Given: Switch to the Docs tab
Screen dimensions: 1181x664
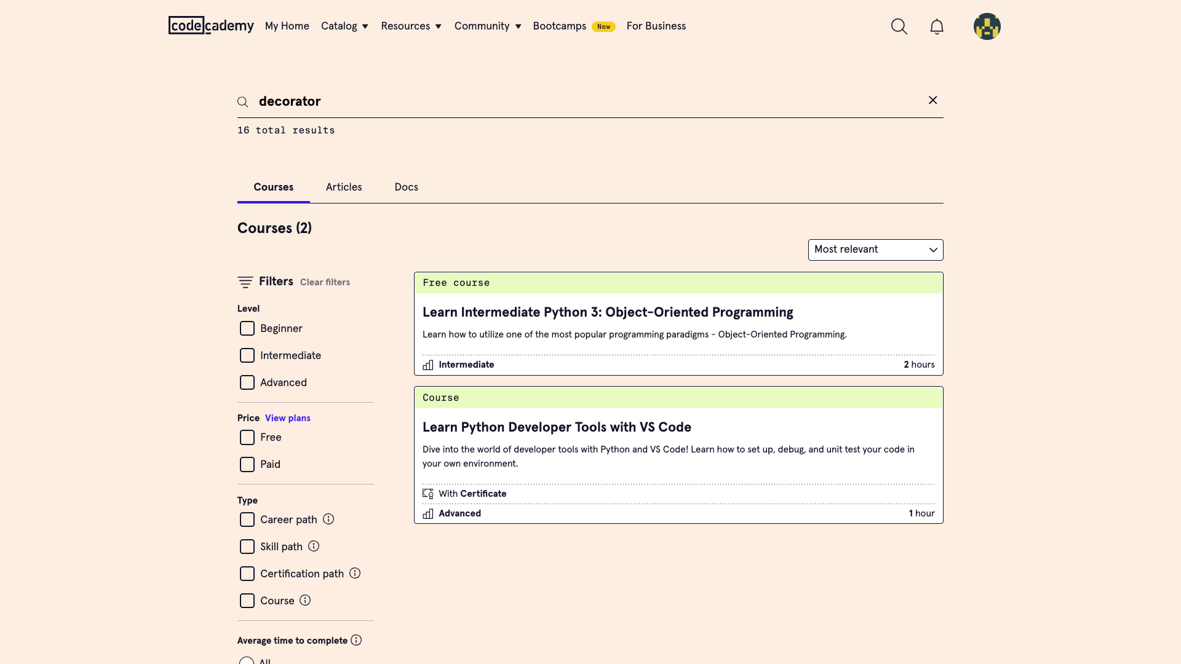Looking at the screenshot, I should coord(406,187).
